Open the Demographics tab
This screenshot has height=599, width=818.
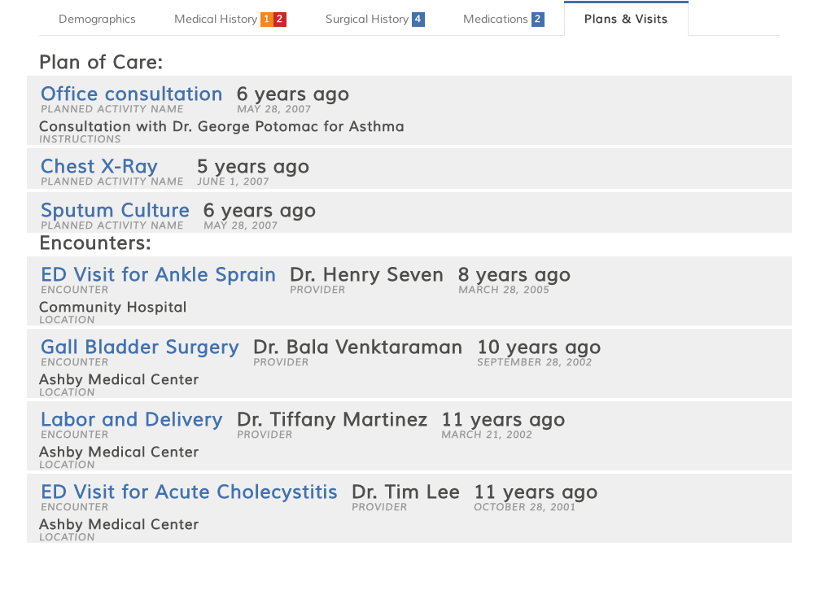(97, 20)
